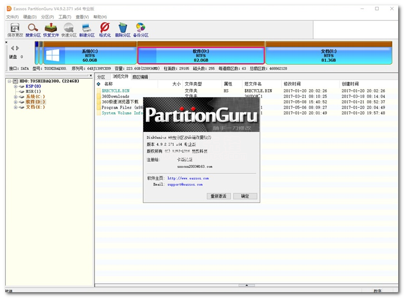Click the Delete Partition (删除分区) icon
404x298 pixels.
pyautogui.click(x=123, y=30)
